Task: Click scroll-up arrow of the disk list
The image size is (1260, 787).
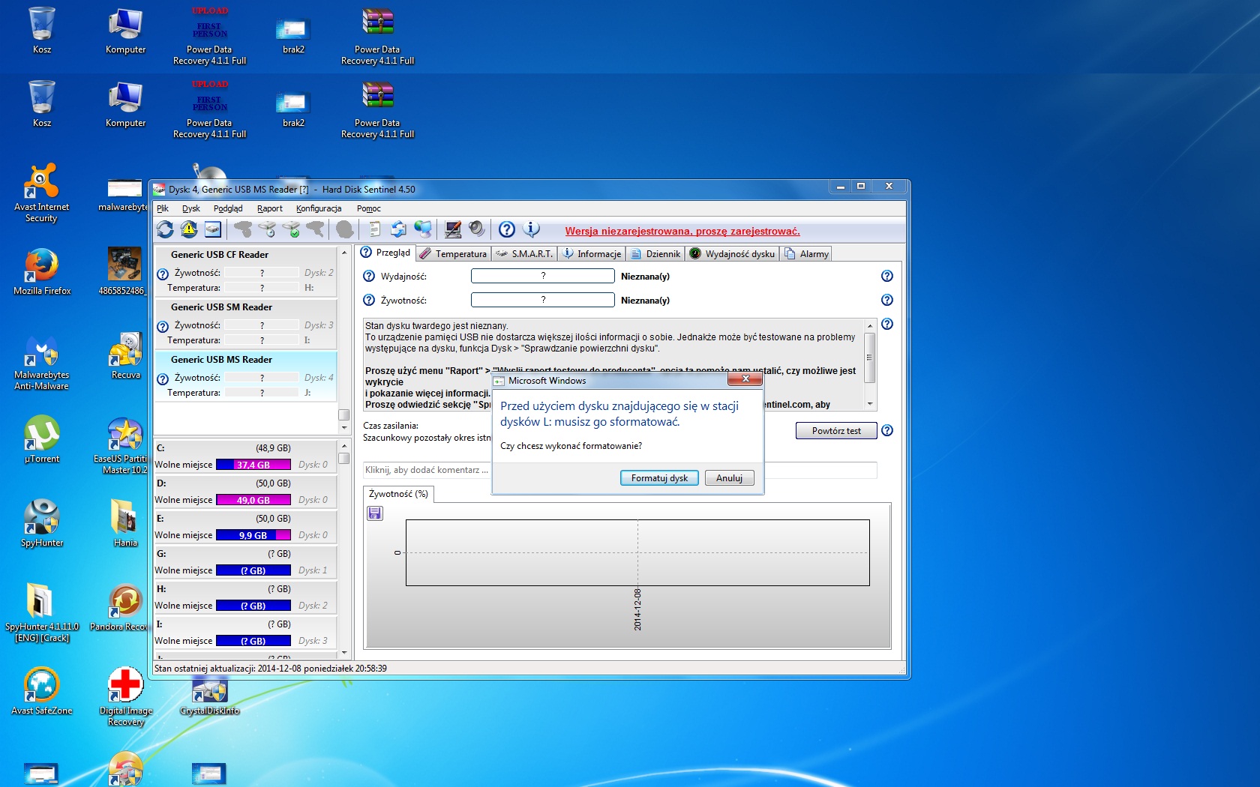Action: click(344, 253)
